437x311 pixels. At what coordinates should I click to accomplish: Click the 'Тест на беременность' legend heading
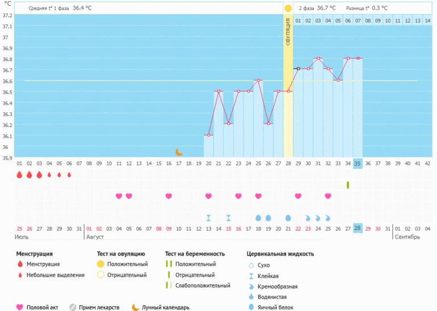[195, 254]
